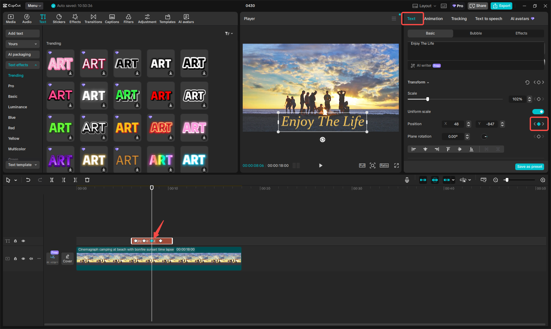The height and width of the screenshot is (329, 551).
Task: Click the Export button
Action: [x=501, y=6]
